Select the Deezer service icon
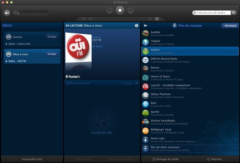Viewport: 240px width, 163px height. [145, 69]
